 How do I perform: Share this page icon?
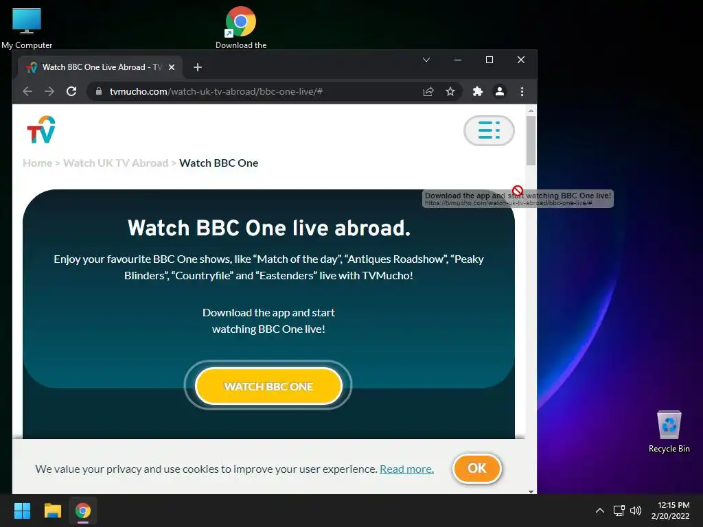click(x=428, y=91)
